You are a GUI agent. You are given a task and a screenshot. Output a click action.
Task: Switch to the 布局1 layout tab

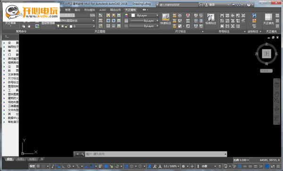coord(21,159)
